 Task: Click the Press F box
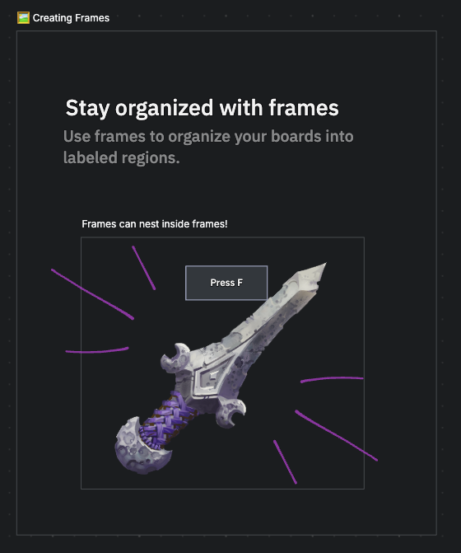pos(226,283)
